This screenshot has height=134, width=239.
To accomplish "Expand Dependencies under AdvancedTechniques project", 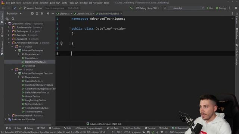I will pos(19,54).
